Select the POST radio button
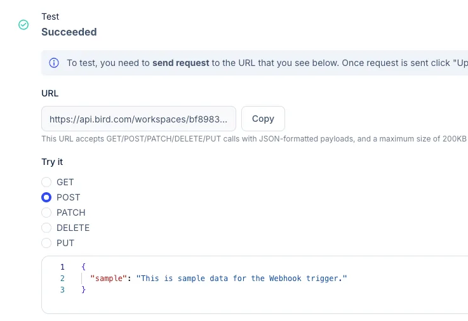The width and height of the screenshot is (468, 321). (46, 197)
